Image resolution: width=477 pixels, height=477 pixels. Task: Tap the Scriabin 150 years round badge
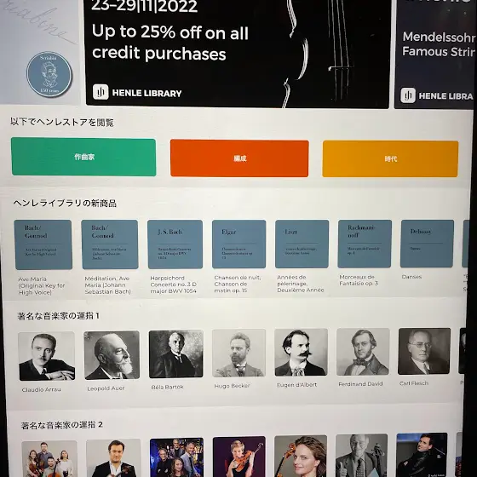coord(49,74)
